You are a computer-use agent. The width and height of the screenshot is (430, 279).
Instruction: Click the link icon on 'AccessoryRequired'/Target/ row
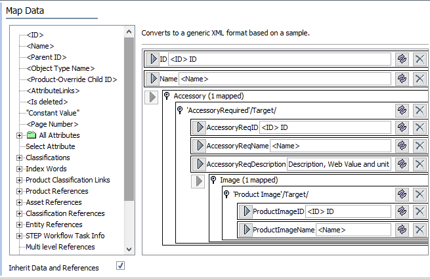402,110
